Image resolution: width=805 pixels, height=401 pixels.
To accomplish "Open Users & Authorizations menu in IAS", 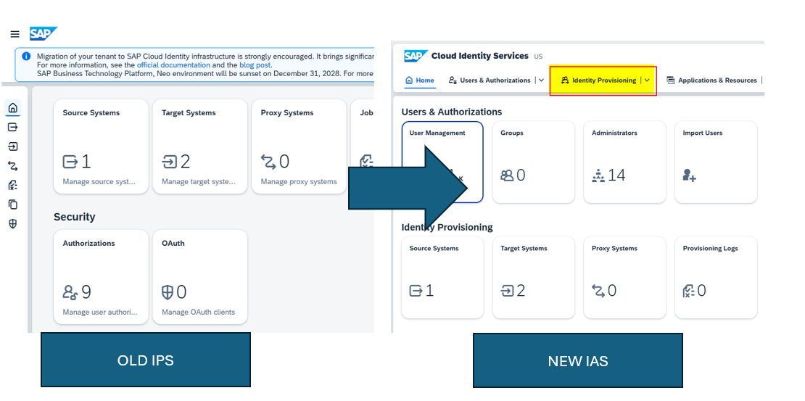I will pos(490,80).
